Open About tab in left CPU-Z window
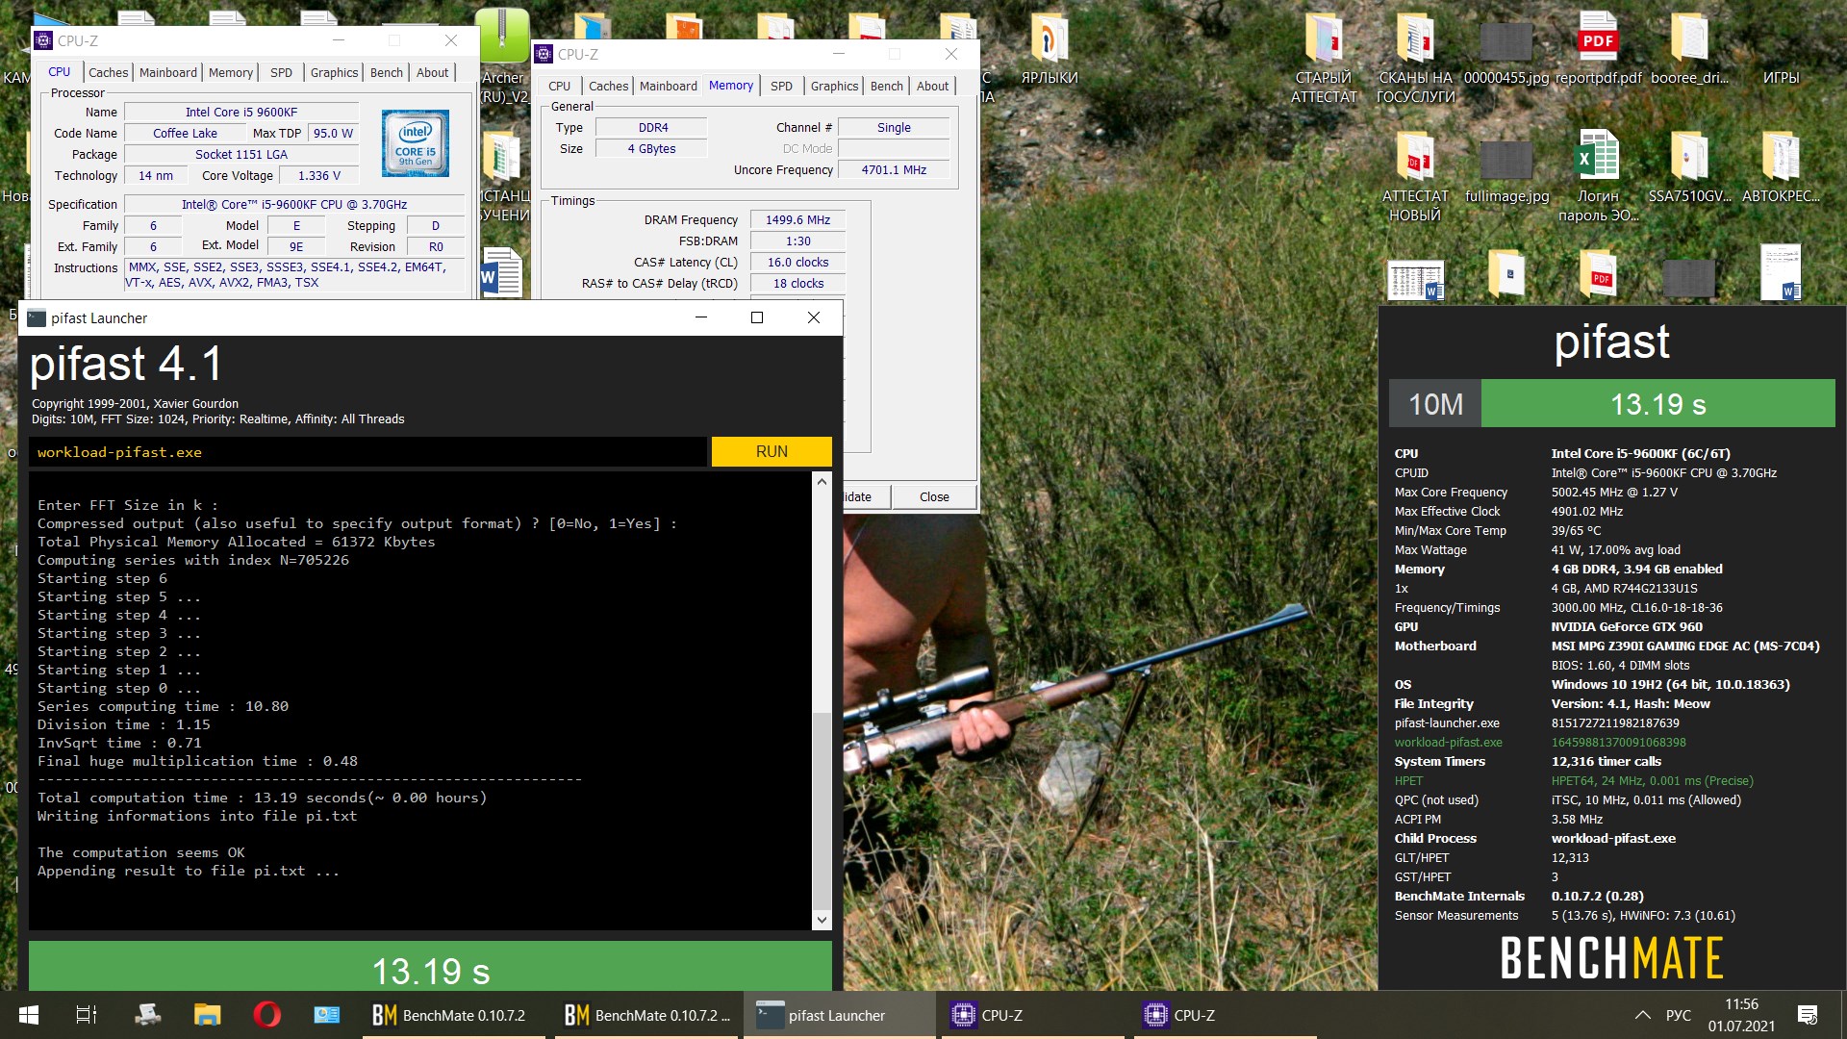This screenshot has width=1847, height=1039. click(432, 72)
